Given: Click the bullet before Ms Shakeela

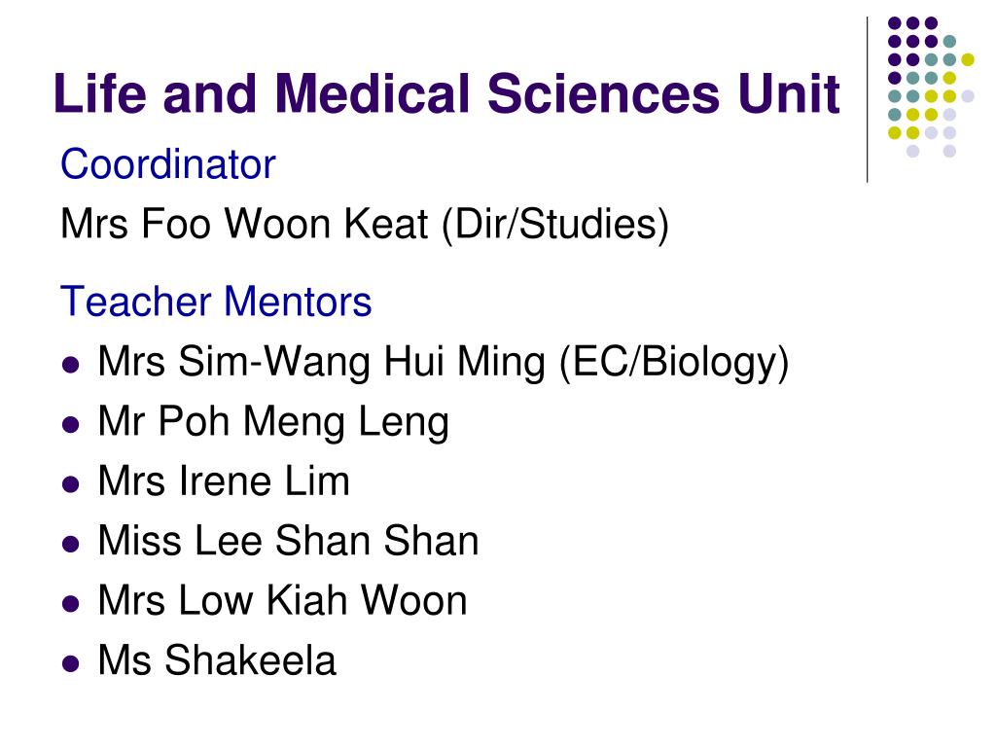Looking at the screenshot, I should (71, 663).
